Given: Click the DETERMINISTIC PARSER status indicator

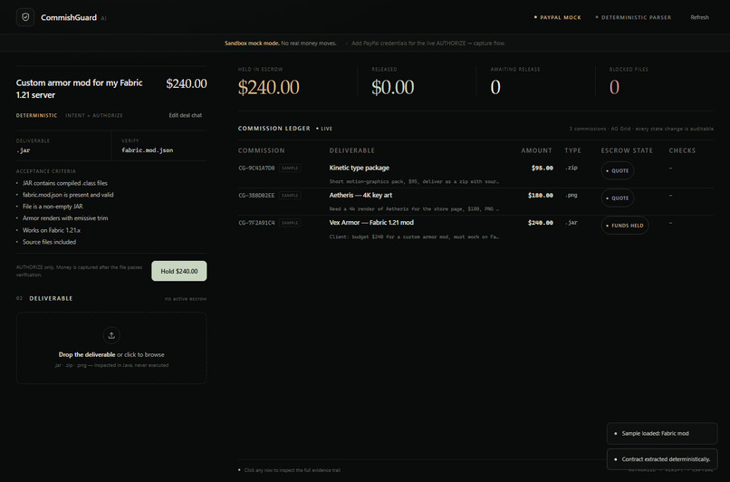Looking at the screenshot, I should tap(633, 17).
